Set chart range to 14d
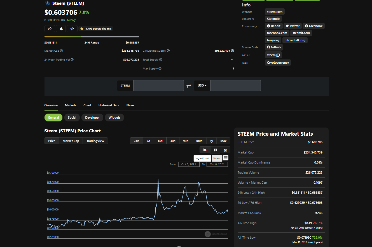 [160, 141]
